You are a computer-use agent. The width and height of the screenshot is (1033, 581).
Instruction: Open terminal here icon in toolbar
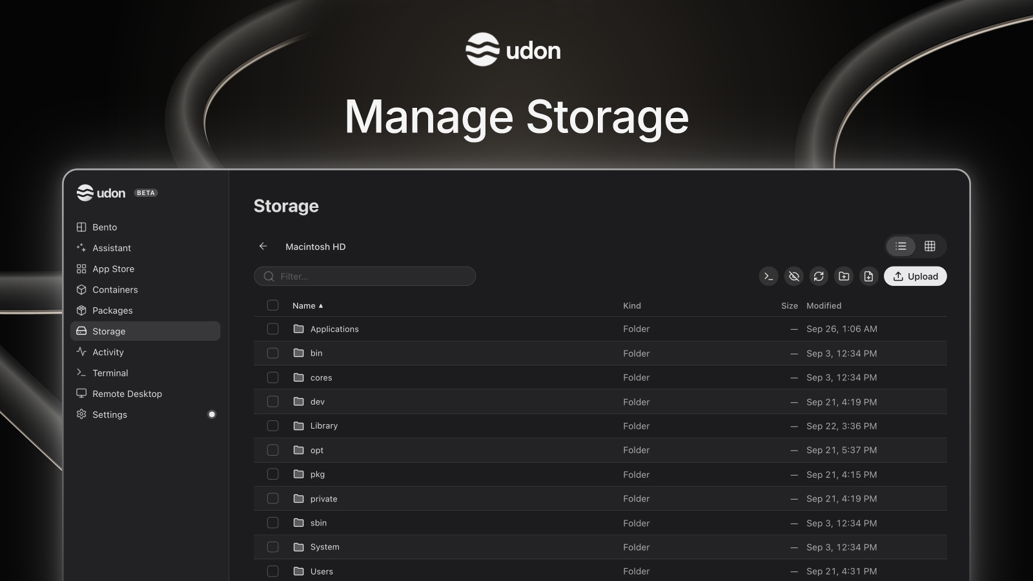coord(768,276)
